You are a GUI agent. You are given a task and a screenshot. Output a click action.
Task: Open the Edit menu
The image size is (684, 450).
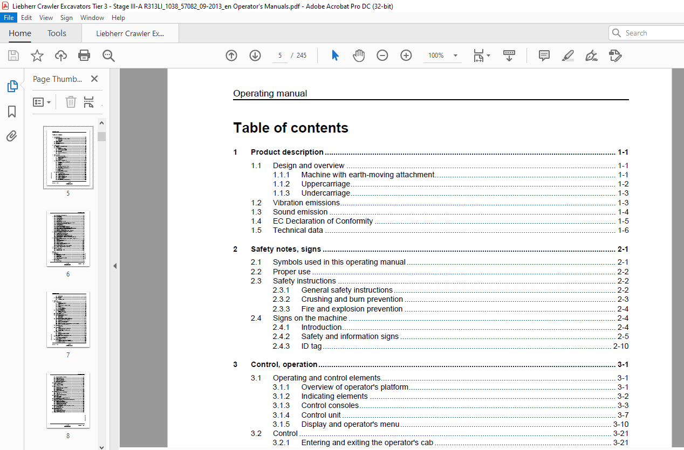[x=26, y=18]
